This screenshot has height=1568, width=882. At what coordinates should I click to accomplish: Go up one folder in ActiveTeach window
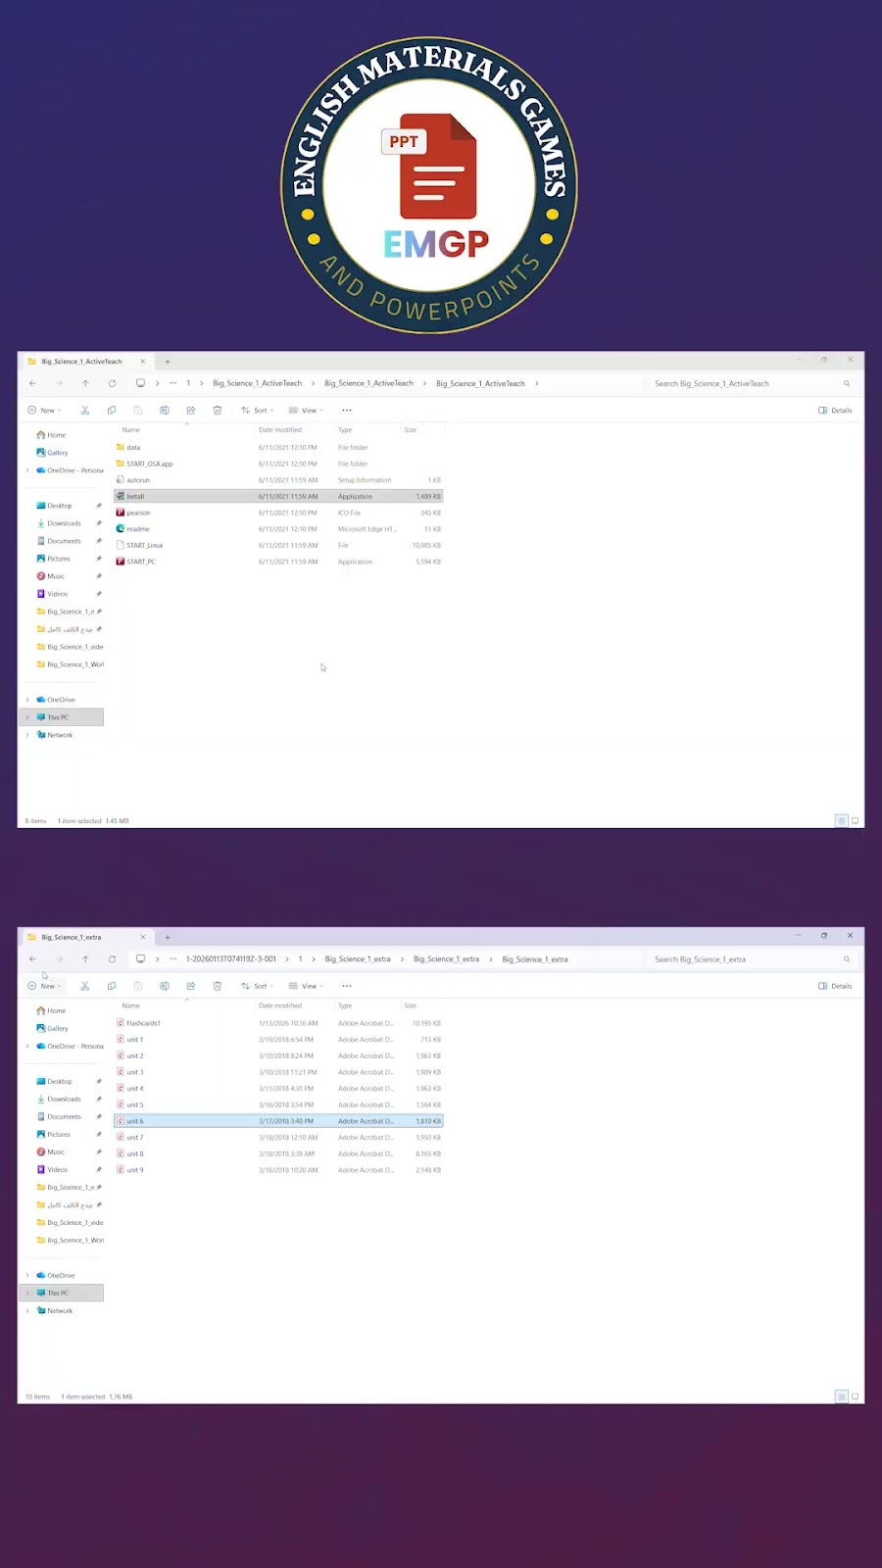pos(85,383)
